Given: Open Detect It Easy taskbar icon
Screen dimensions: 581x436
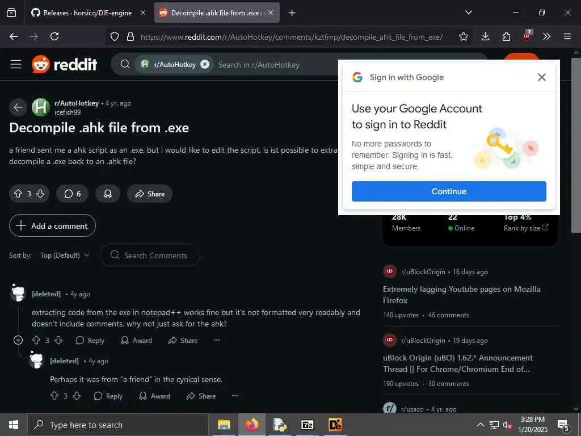Looking at the screenshot, I should click(335, 425).
